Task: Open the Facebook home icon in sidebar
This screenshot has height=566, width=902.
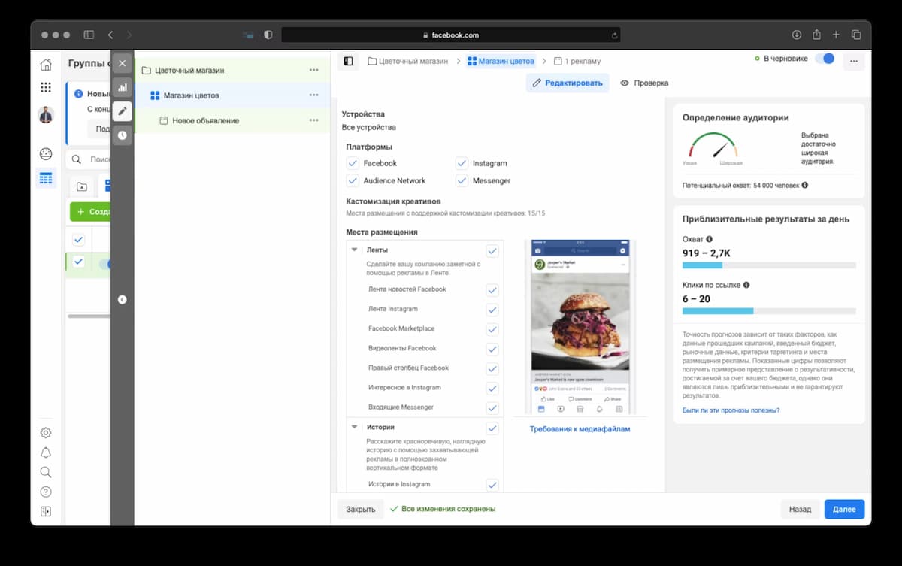Action: tap(46, 65)
